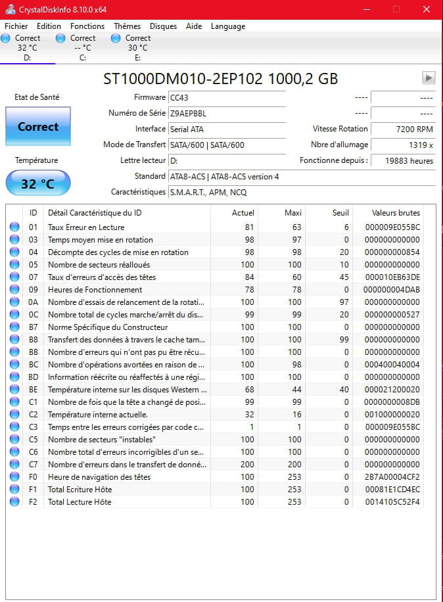Click the Correct health status button

(38, 126)
